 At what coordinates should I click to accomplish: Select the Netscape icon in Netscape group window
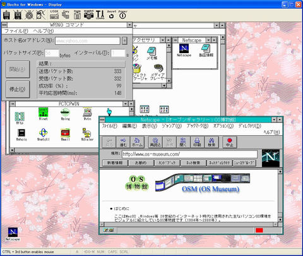(x=184, y=51)
